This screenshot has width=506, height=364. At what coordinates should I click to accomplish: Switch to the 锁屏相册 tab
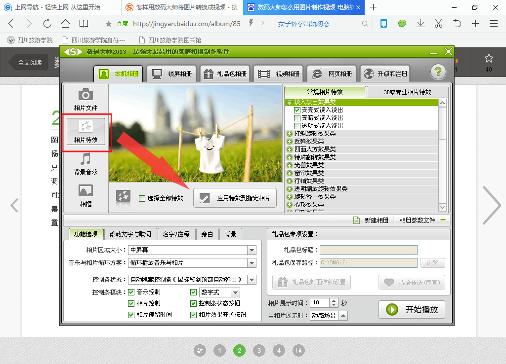click(172, 74)
